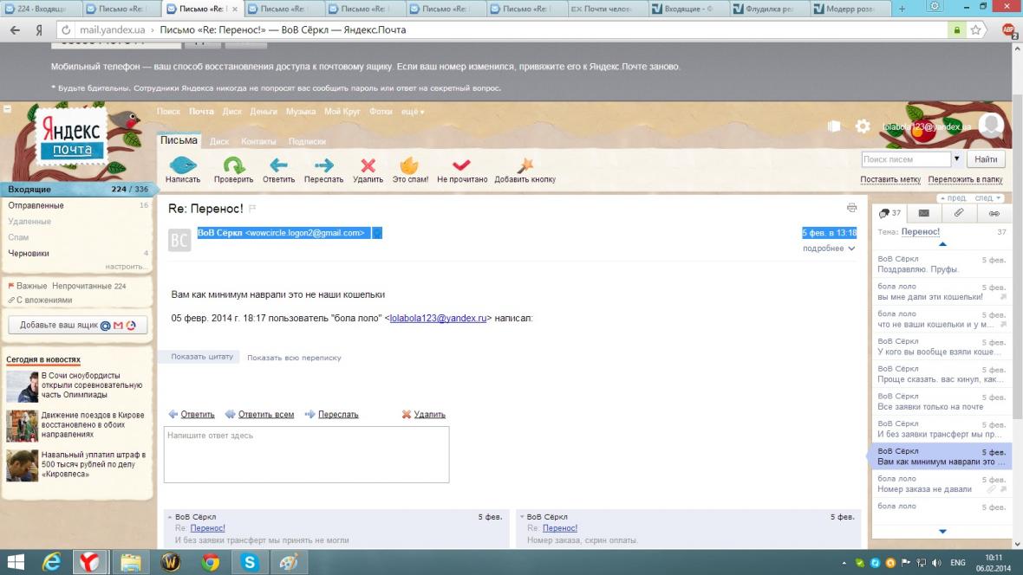Open the Поставить метку dropdown
Viewport: 1023px width, 575px height.
[x=889, y=180]
